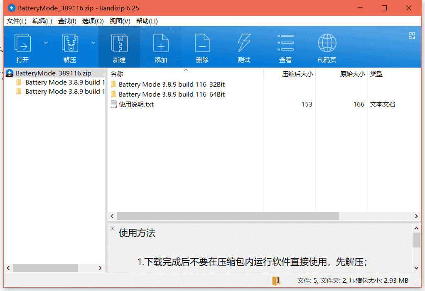Click folder icon of first tree Battery Mode item

tap(19, 82)
